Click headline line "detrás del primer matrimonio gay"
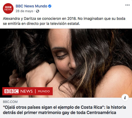132x118 pixels. coord(60,113)
